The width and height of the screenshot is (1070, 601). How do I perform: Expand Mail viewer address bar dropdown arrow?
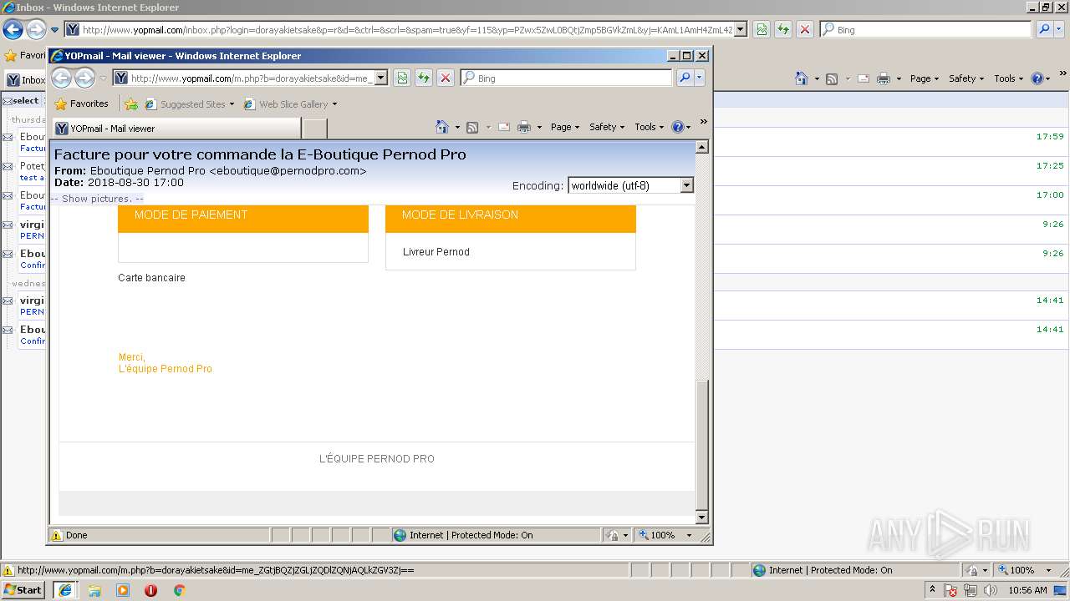[x=381, y=78]
